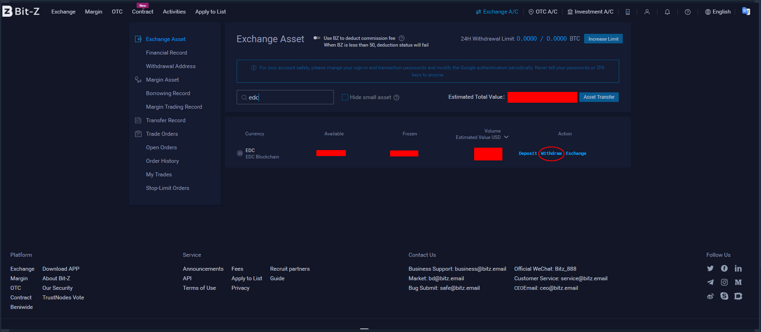761x332 pixels.
Task: Open the Bitcointalk follow link
Action: (x=738, y=296)
